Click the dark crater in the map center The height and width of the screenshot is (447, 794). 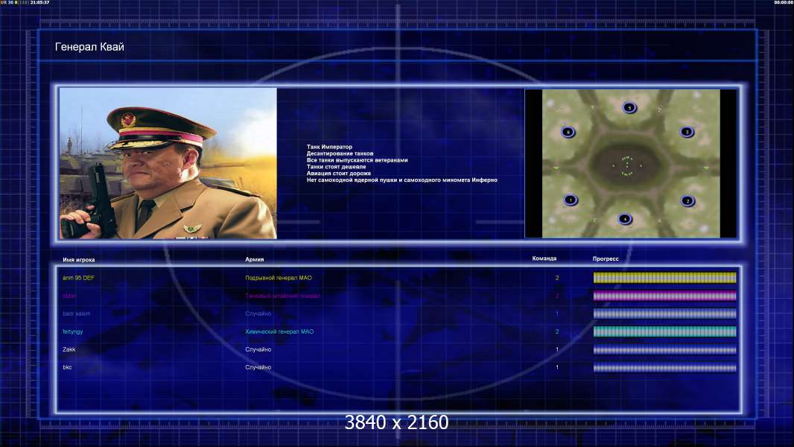coord(627,165)
